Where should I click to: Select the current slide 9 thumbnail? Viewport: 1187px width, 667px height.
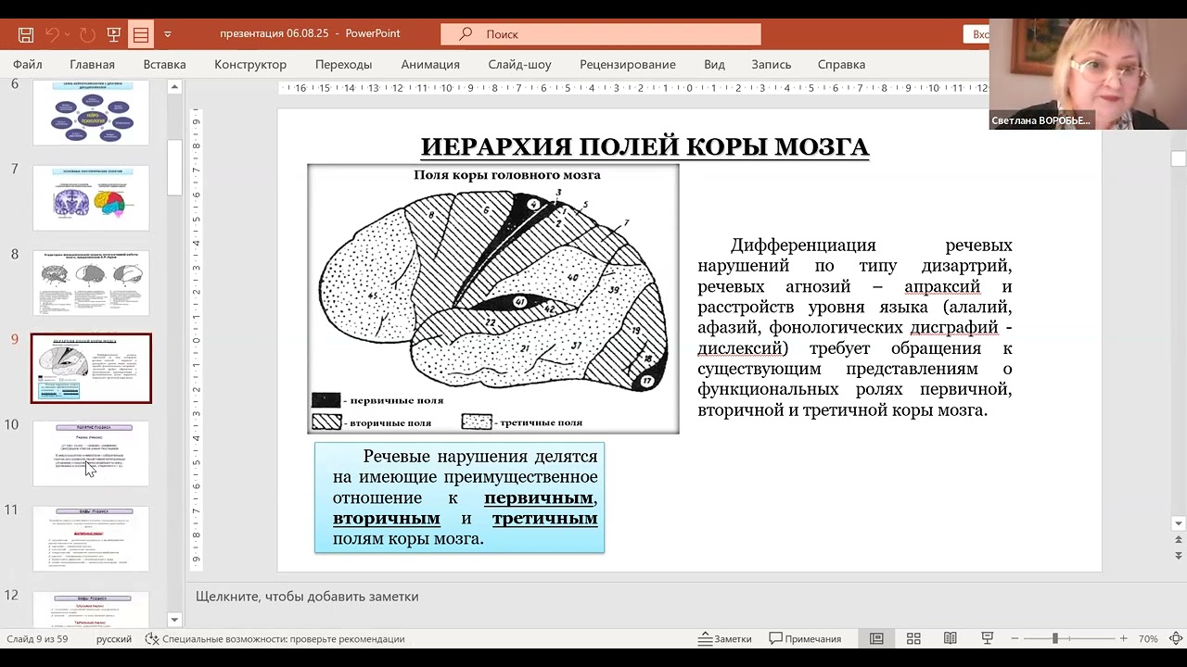[x=91, y=368]
